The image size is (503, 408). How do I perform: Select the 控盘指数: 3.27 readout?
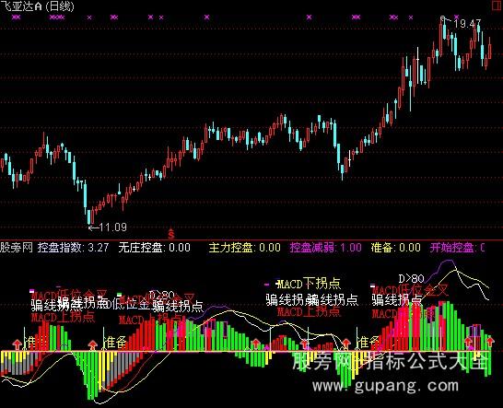pos(73,248)
